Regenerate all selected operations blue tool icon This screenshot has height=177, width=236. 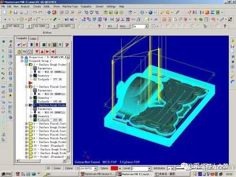point(32,45)
